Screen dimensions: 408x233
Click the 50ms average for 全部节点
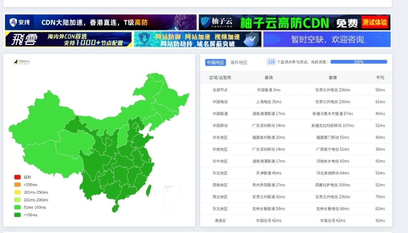380,90
